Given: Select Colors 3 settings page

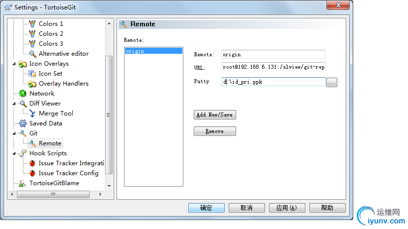Looking at the screenshot, I should 51,43.
